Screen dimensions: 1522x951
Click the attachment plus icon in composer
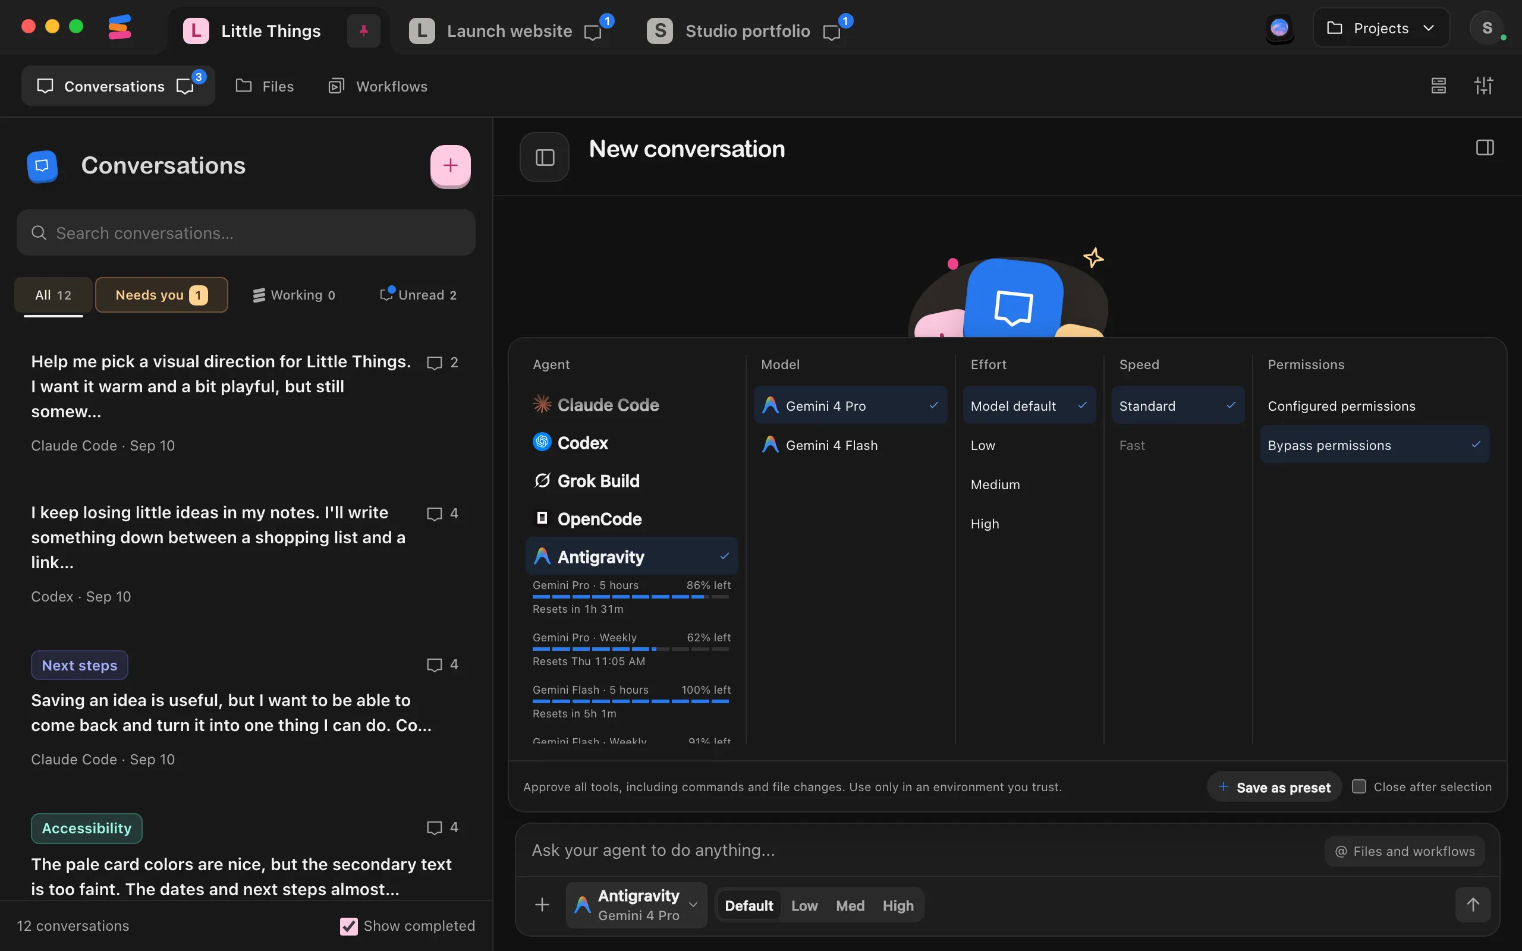542,905
